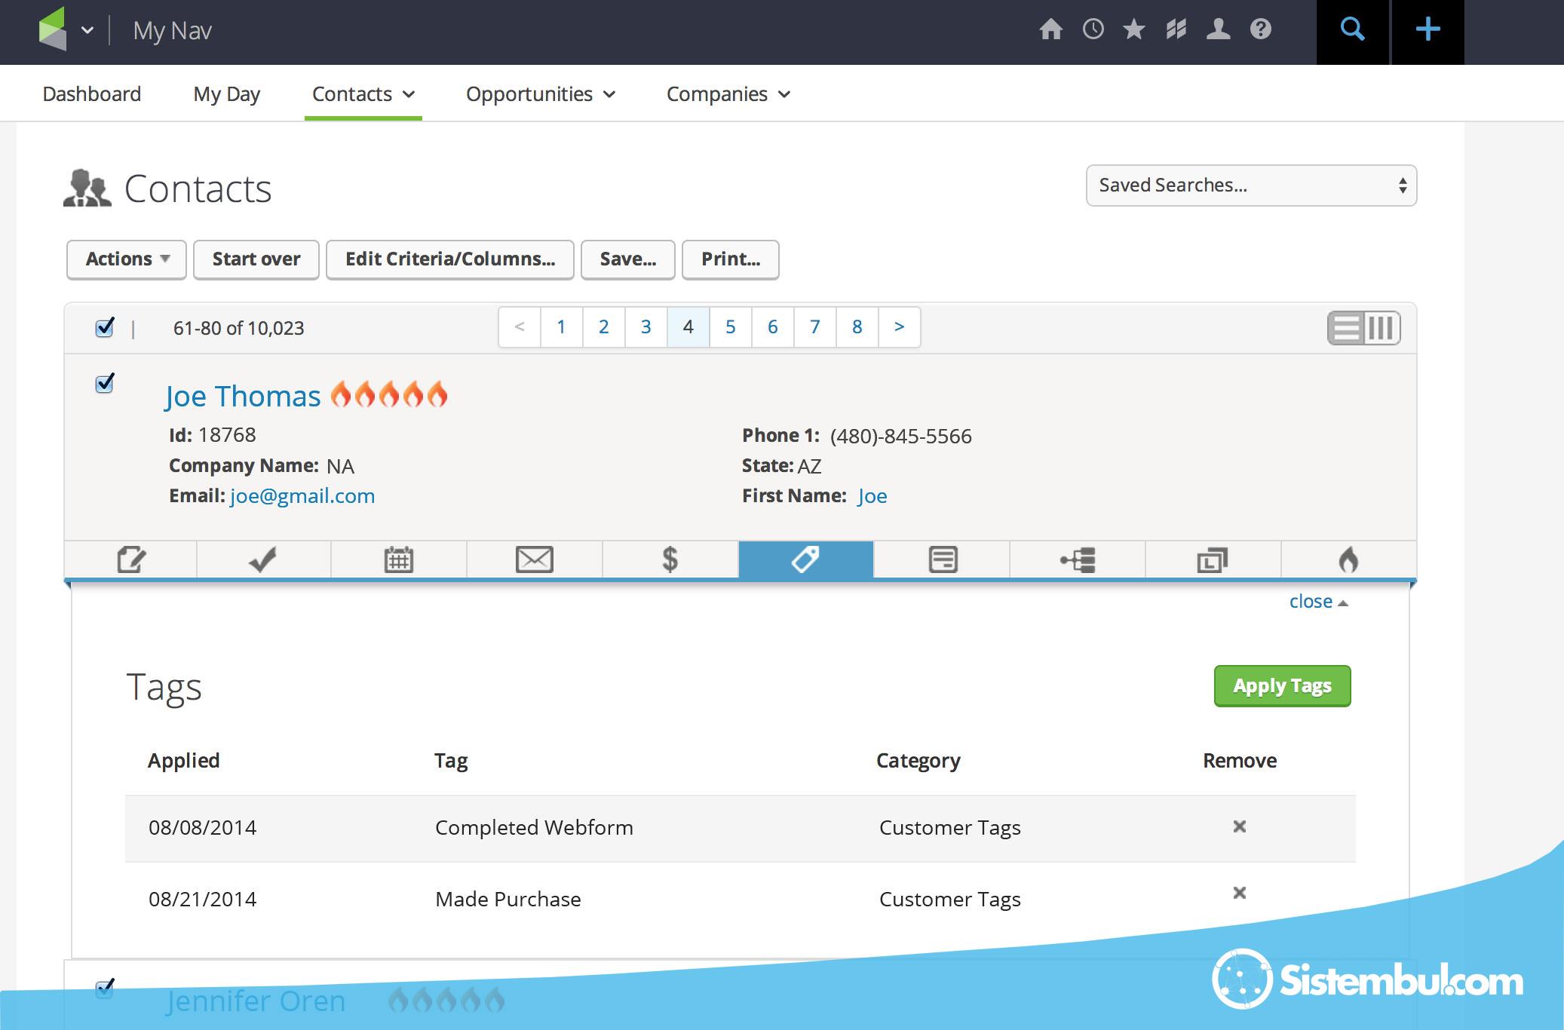Remove the Completed Webform tag
Viewport: 1564px width, 1030px height.
tap(1239, 826)
